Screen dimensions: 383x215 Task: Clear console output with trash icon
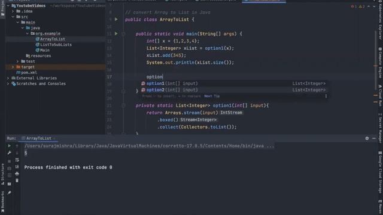17,180
